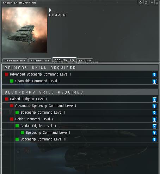Select Caldari Freighter Level I skill row
Image resolution: width=160 pixels, height=174 pixels.
coord(80,99)
